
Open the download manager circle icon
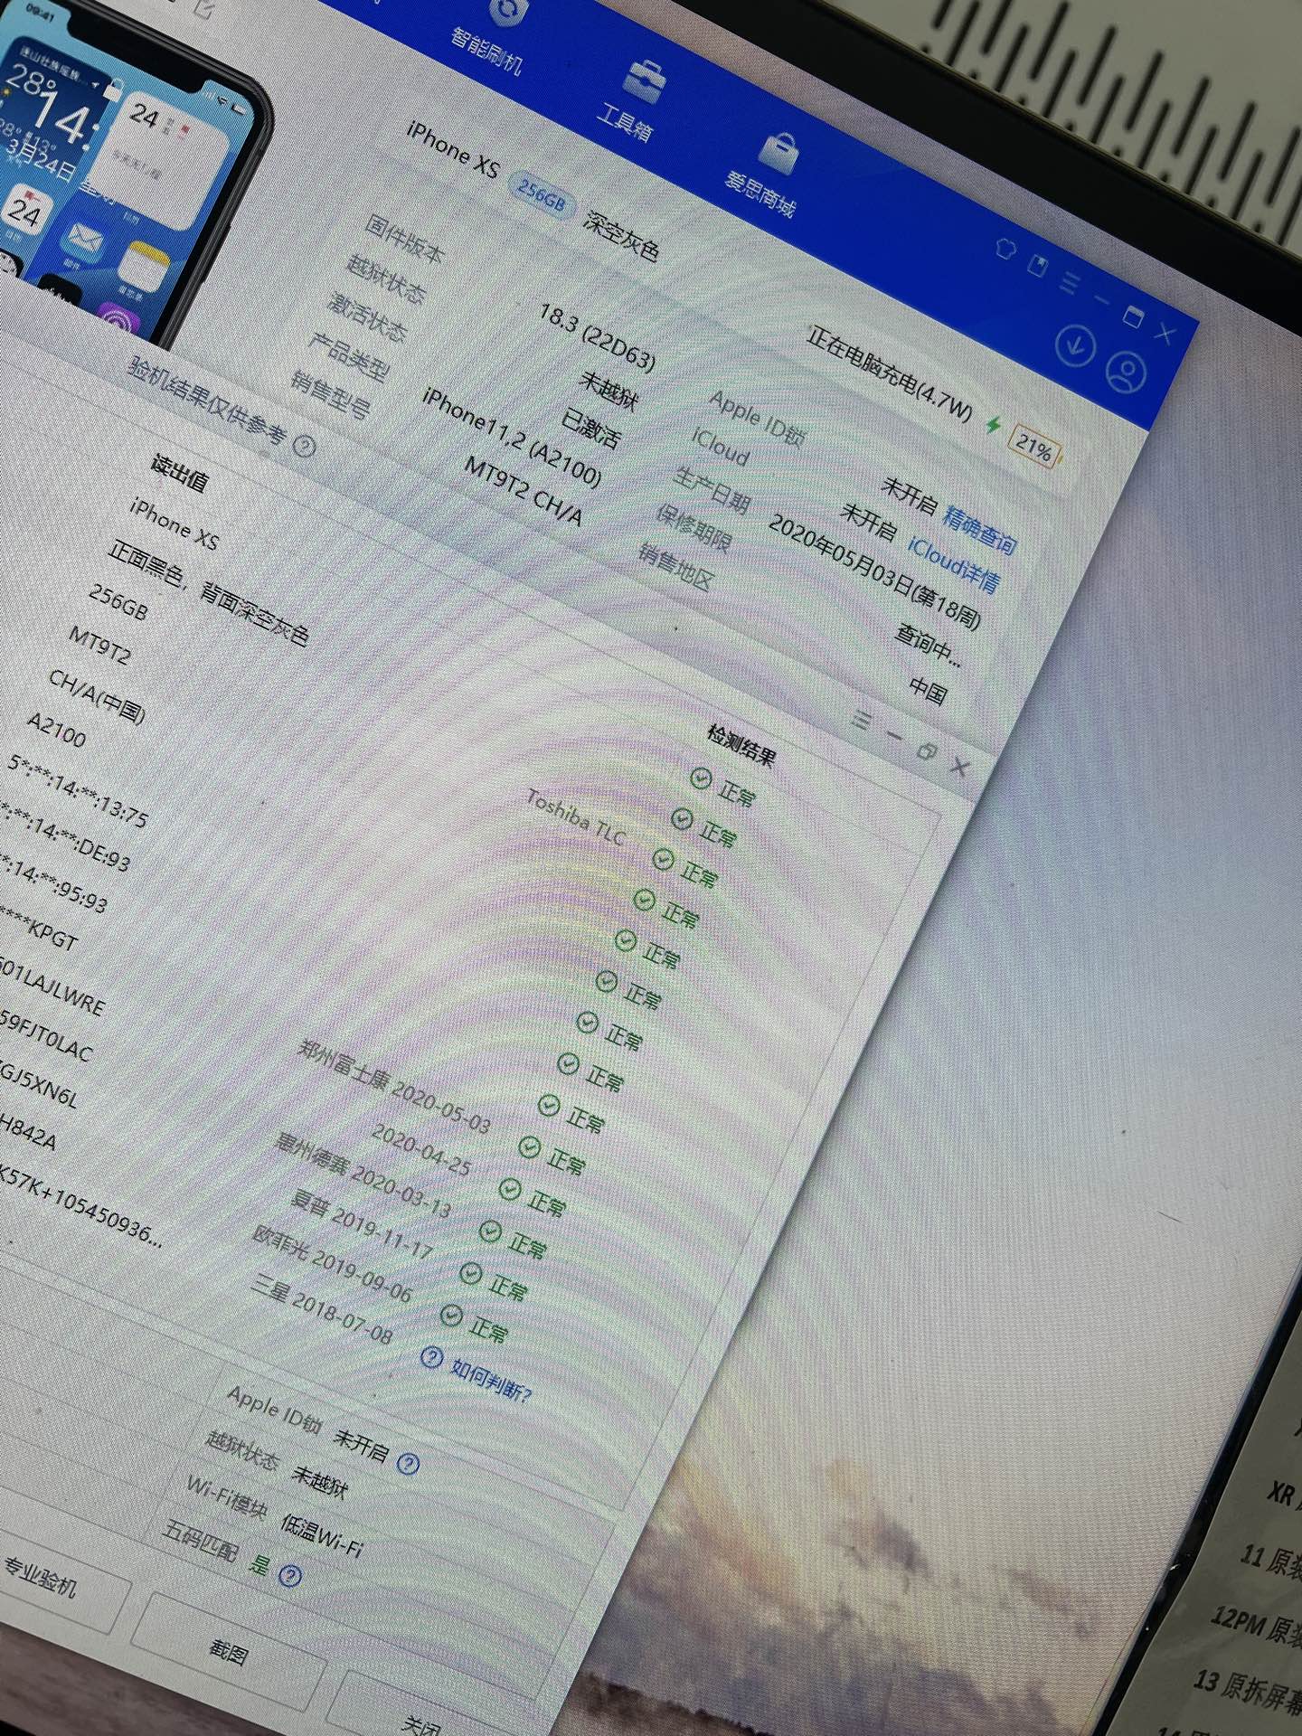click(x=1075, y=344)
